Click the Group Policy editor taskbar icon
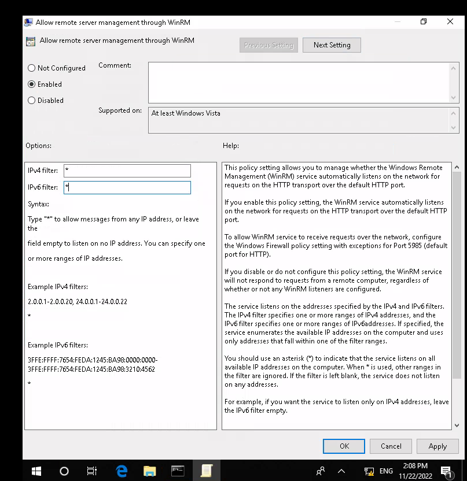 click(x=207, y=471)
